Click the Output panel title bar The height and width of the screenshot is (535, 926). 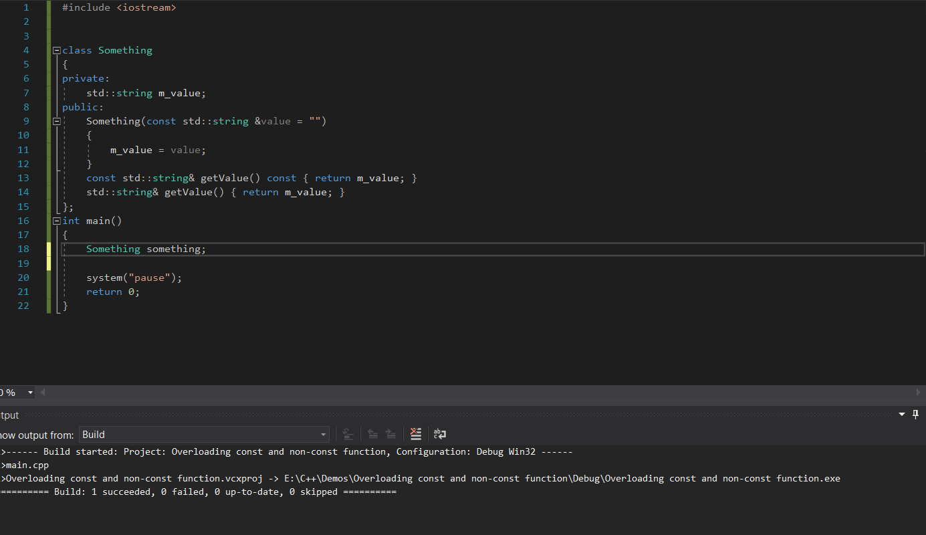[401, 415]
